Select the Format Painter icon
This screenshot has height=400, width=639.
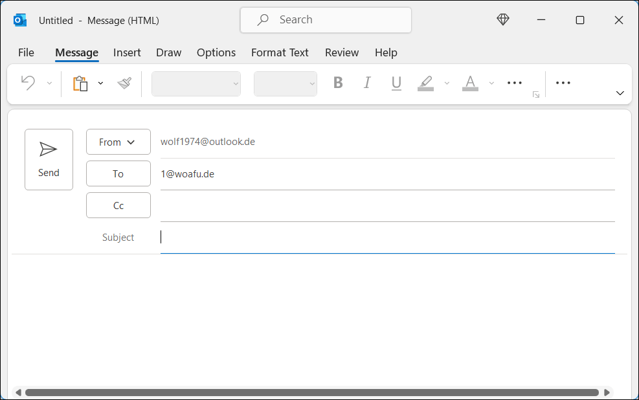click(x=123, y=83)
